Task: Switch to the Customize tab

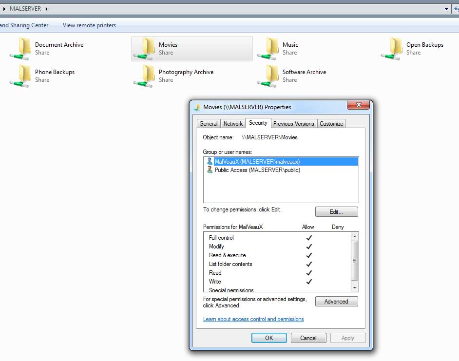Action: click(x=331, y=124)
